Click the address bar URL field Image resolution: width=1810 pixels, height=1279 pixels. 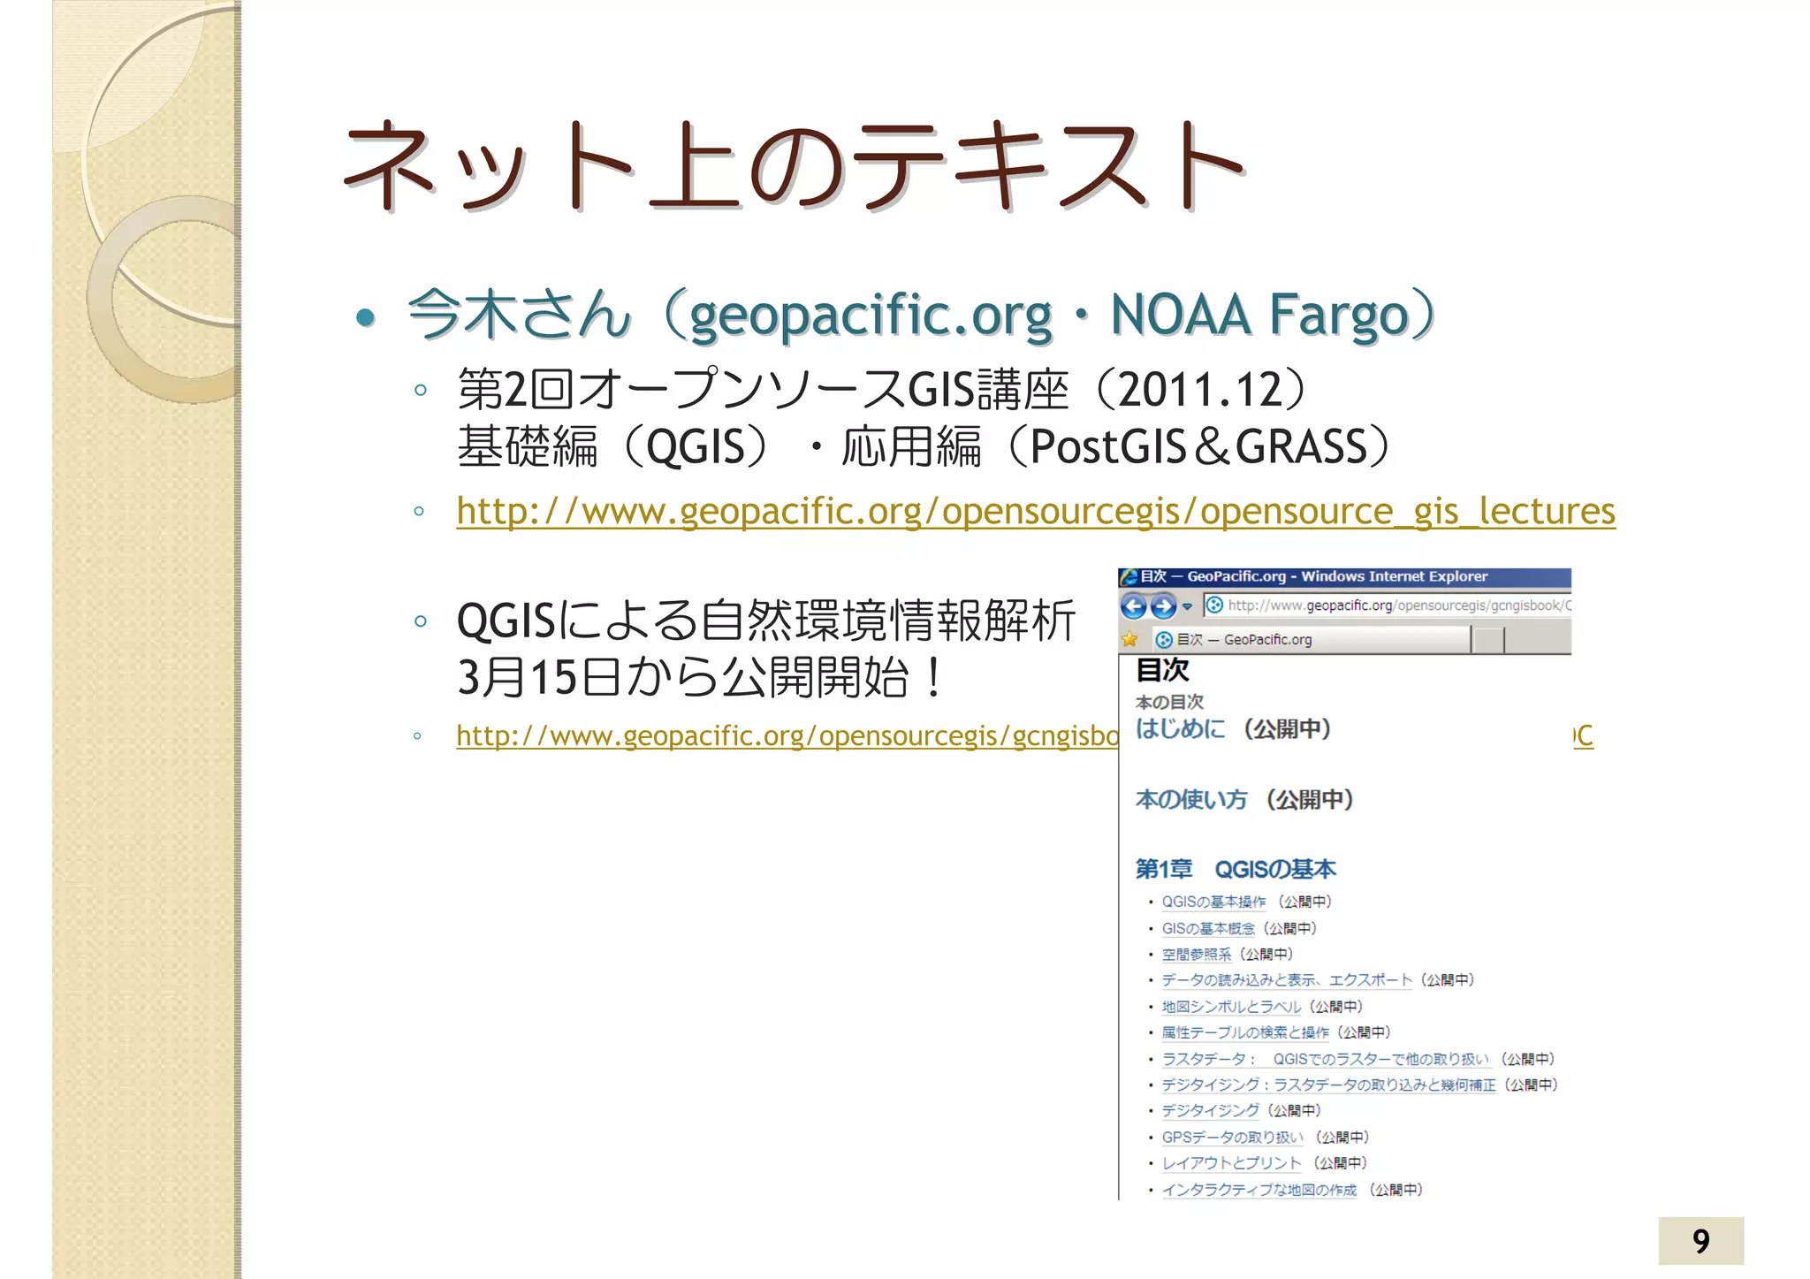pyautogui.click(x=1388, y=605)
